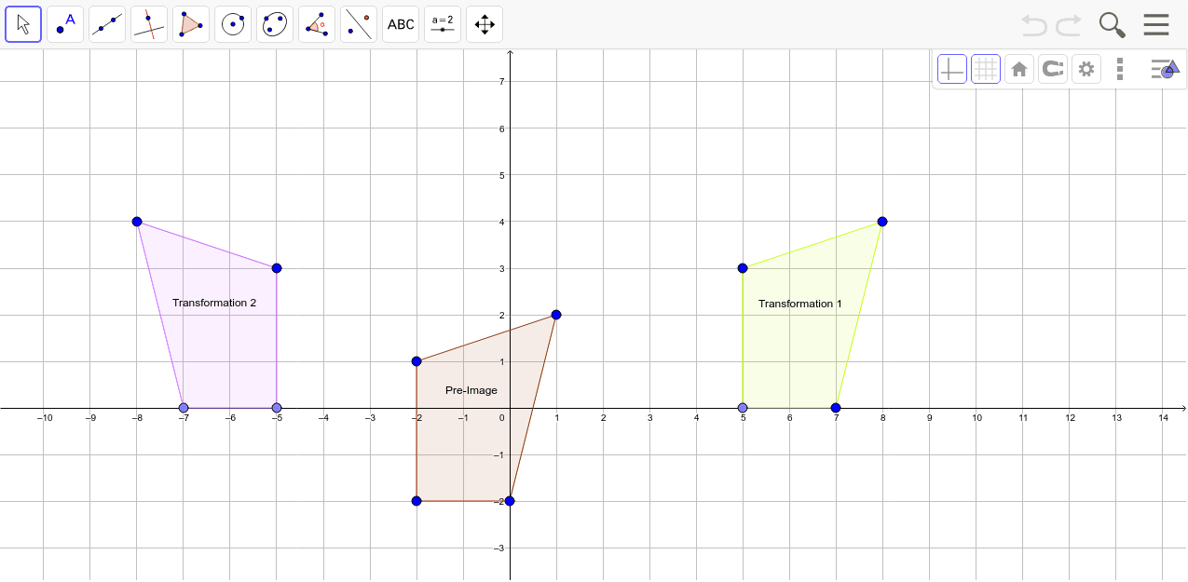Select the Reflect about Line tool
Viewport: 1188px width, 582px height.
tap(359, 24)
